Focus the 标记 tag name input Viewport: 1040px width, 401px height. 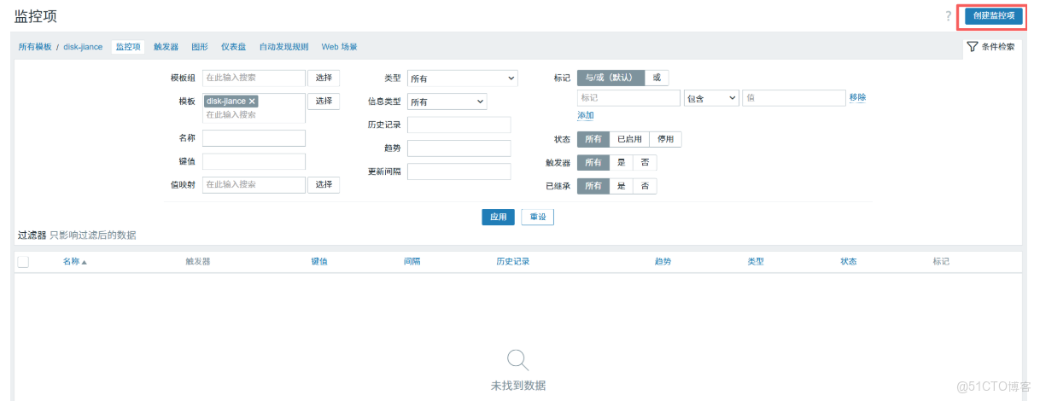point(629,98)
